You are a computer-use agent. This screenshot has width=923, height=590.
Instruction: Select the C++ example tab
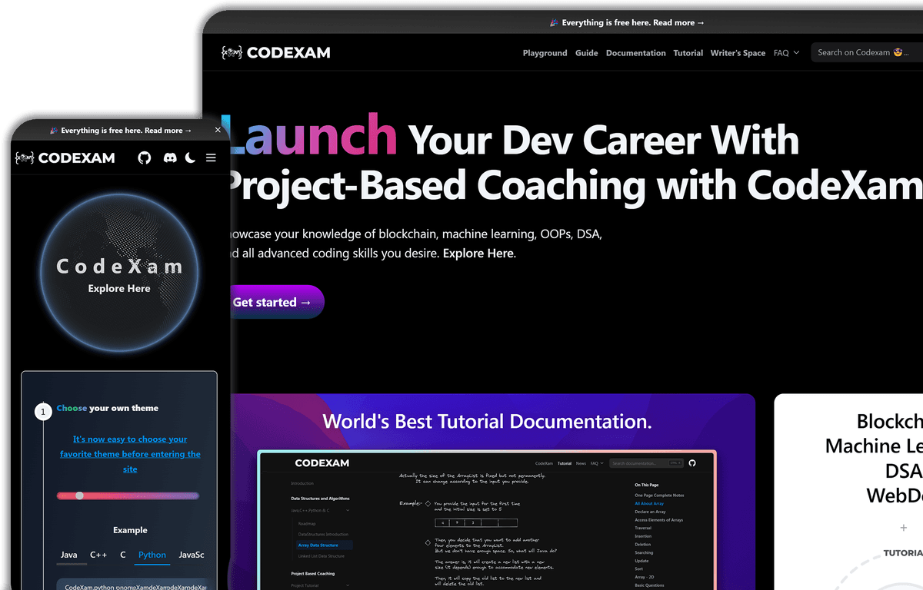[x=98, y=555]
